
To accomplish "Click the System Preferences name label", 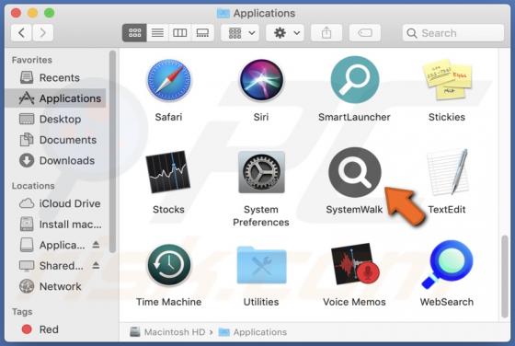I will [x=261, y=216].
